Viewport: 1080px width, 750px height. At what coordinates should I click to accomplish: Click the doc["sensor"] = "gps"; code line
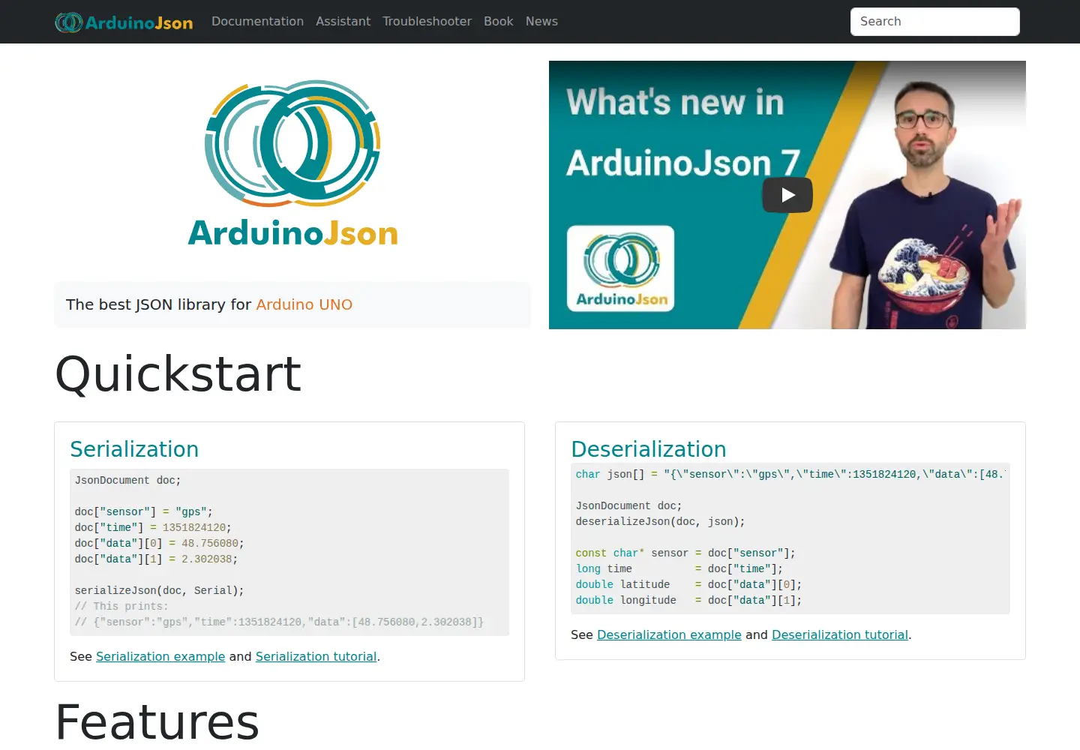(x=144, y=511)
